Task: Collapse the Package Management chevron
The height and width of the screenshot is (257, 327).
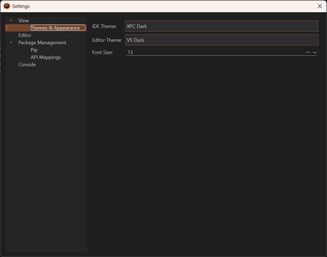Action: pyautogui.click(x=11, y=43)
